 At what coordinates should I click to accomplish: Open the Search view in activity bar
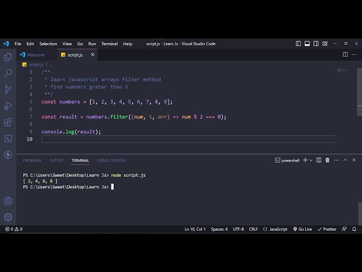coord(8,73)
